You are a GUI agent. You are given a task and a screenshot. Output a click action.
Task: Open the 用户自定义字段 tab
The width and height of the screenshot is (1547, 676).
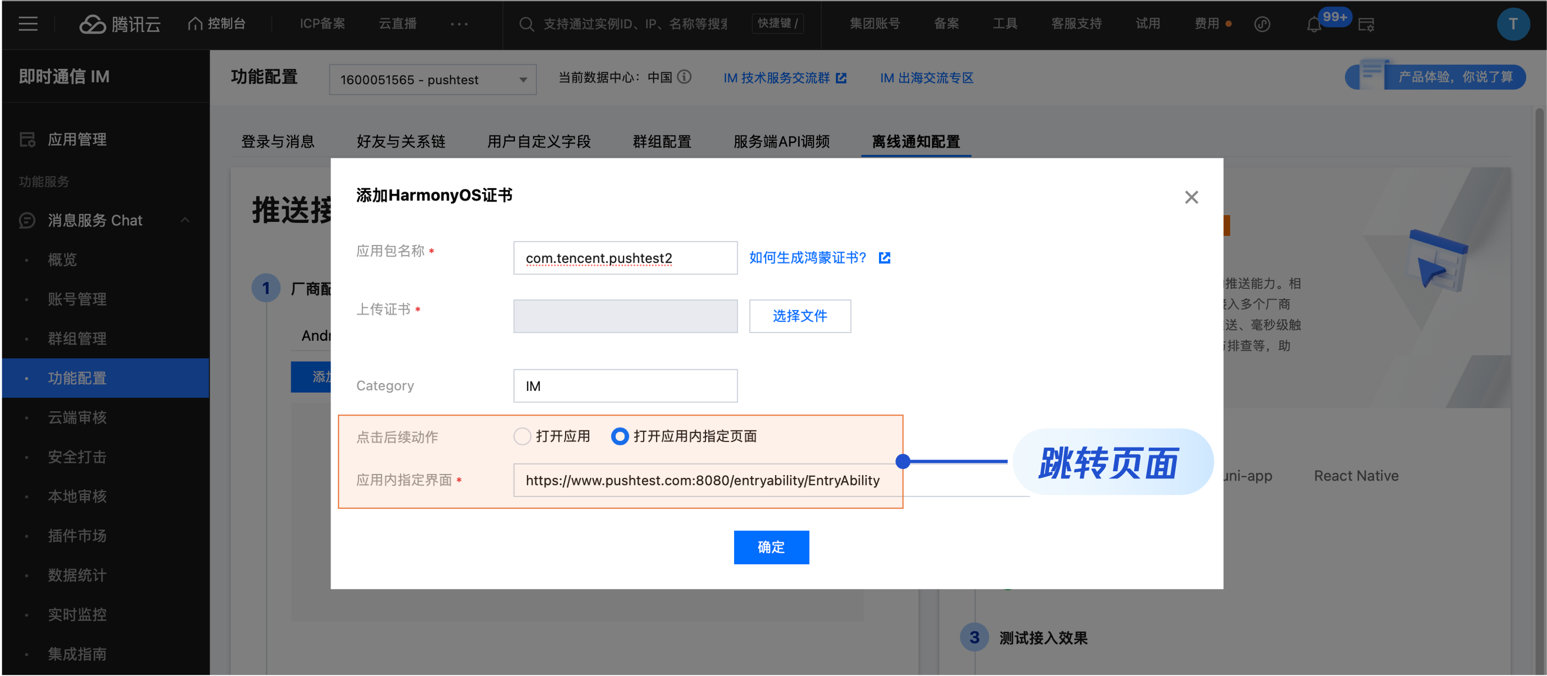point(539,141)
